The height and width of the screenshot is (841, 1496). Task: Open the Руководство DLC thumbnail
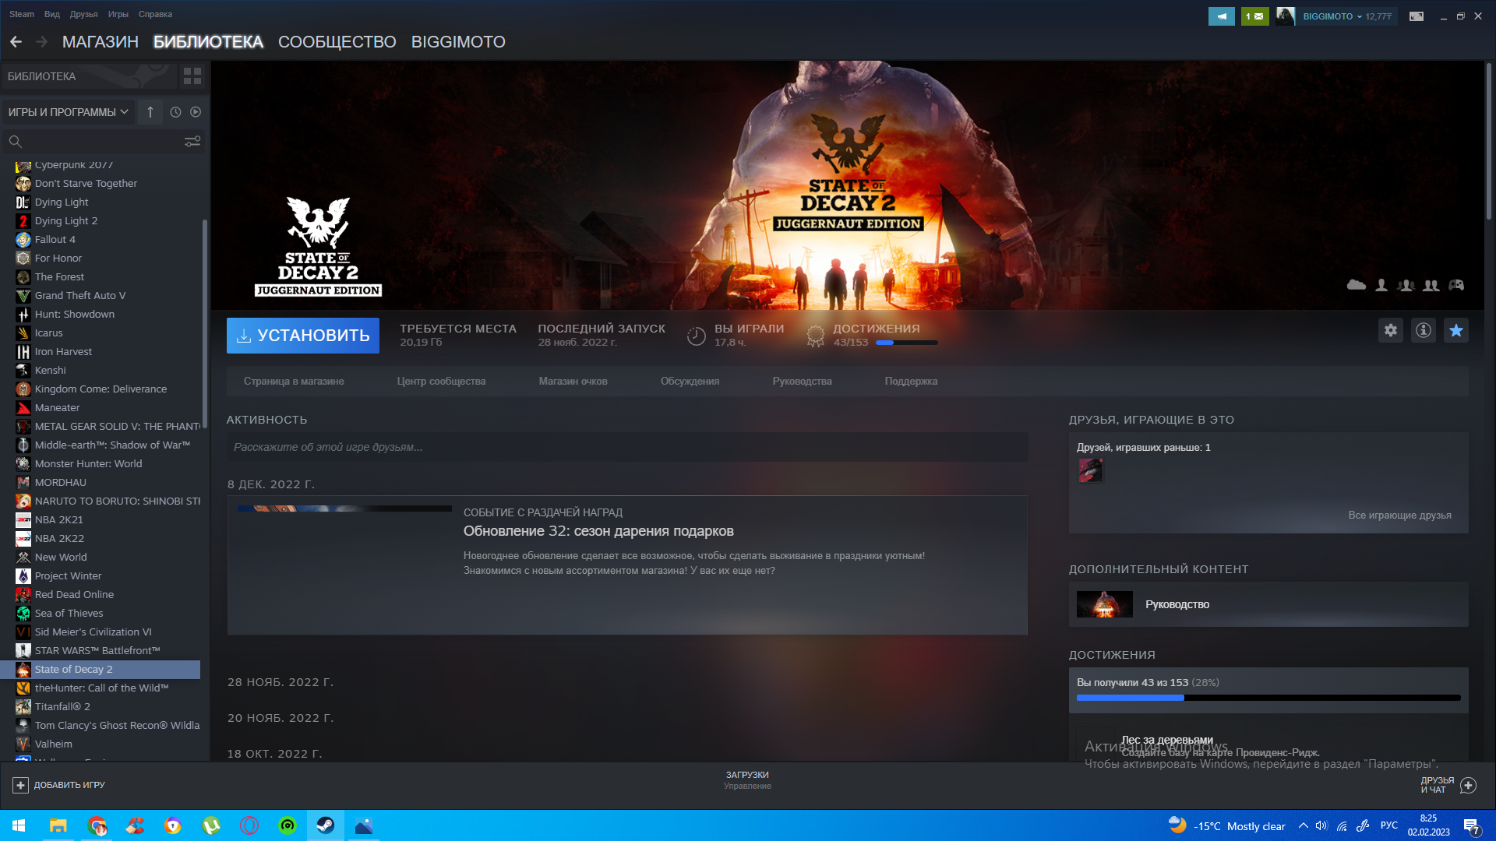pyautogui.click(x=1104, y=604)
